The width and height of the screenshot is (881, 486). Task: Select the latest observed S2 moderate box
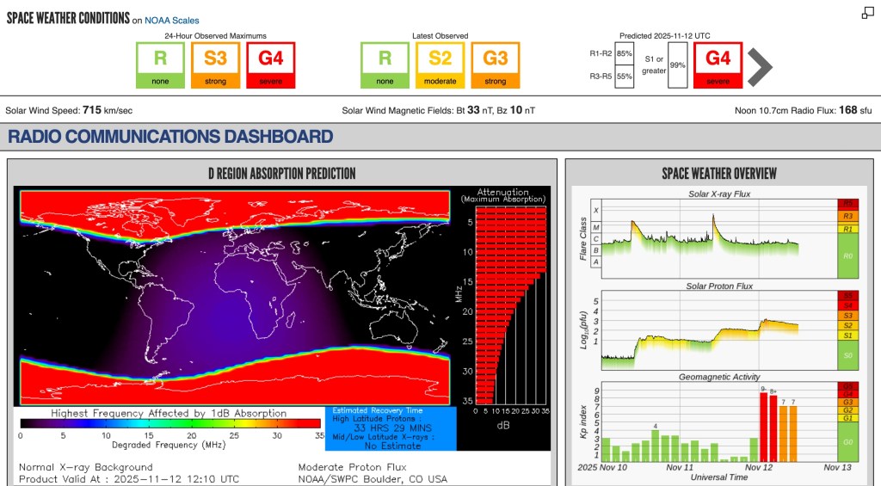[440, 65]
